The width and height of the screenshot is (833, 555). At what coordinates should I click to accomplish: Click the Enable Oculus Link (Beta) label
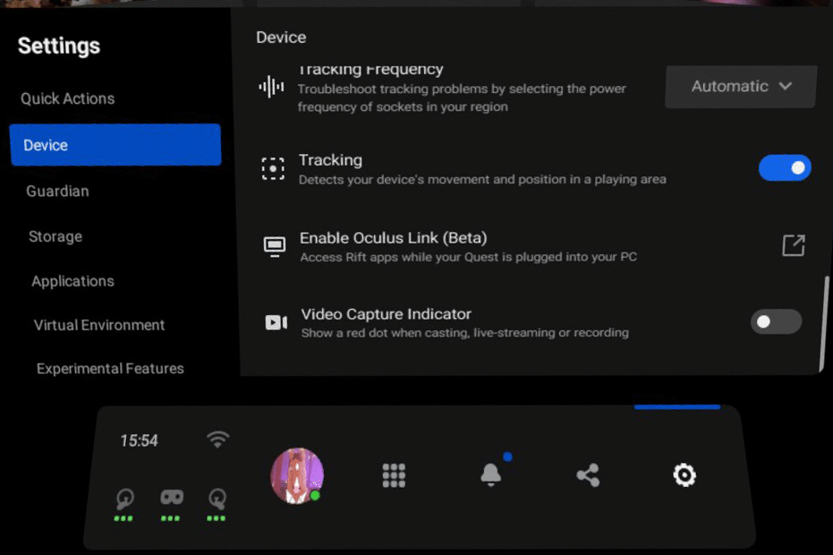pos(393,237)
